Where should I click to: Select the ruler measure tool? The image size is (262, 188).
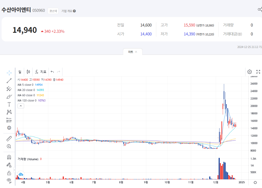(9, 139)
